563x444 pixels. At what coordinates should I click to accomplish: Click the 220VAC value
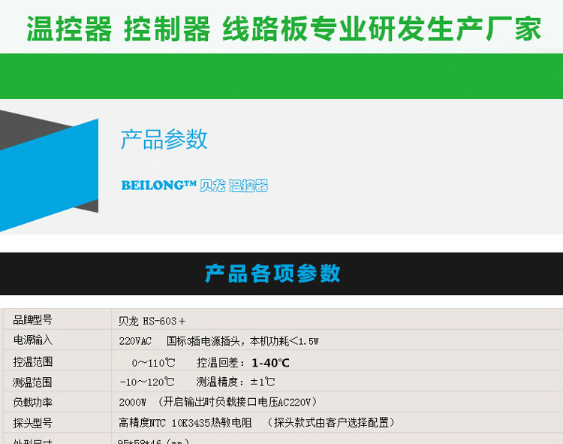tap(135, 341)
